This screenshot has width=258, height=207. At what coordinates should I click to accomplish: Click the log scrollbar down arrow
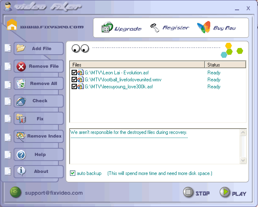(243, 160)
